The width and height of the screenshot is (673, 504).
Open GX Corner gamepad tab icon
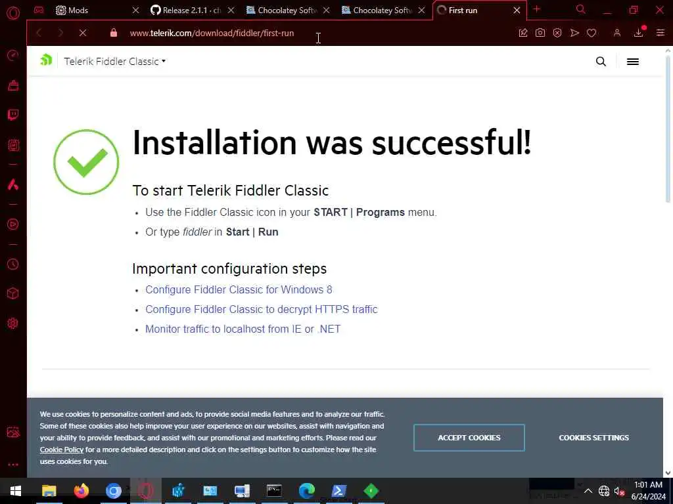[x=39, y=10]
